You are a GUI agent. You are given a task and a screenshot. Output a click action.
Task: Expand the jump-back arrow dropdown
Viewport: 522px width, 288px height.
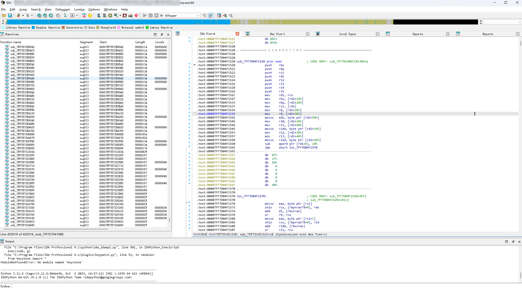[23, 15]
